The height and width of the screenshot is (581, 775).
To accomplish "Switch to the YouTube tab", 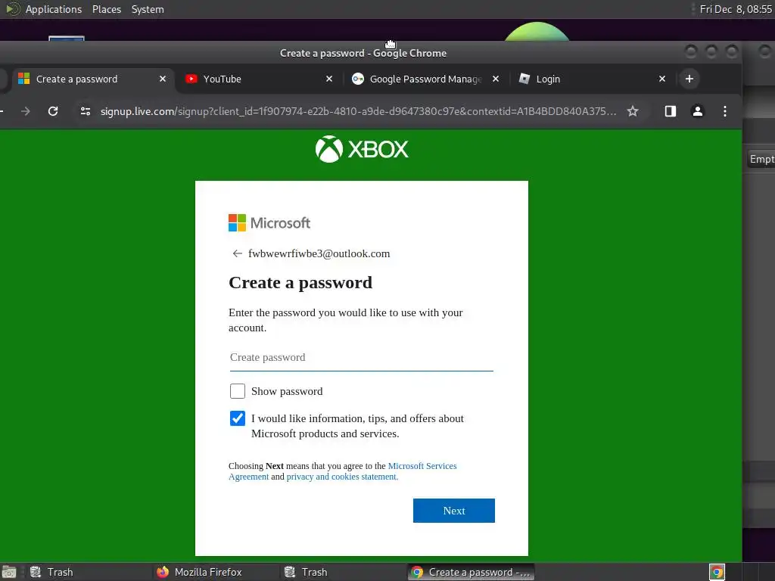I will [x=260, y=79].
